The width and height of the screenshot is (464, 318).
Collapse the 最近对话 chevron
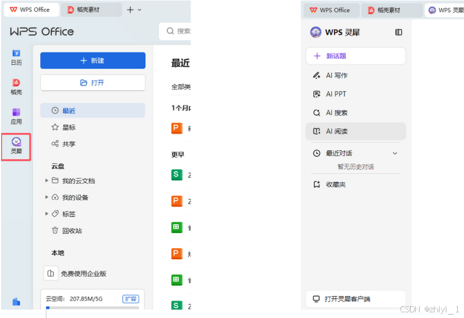395,153
